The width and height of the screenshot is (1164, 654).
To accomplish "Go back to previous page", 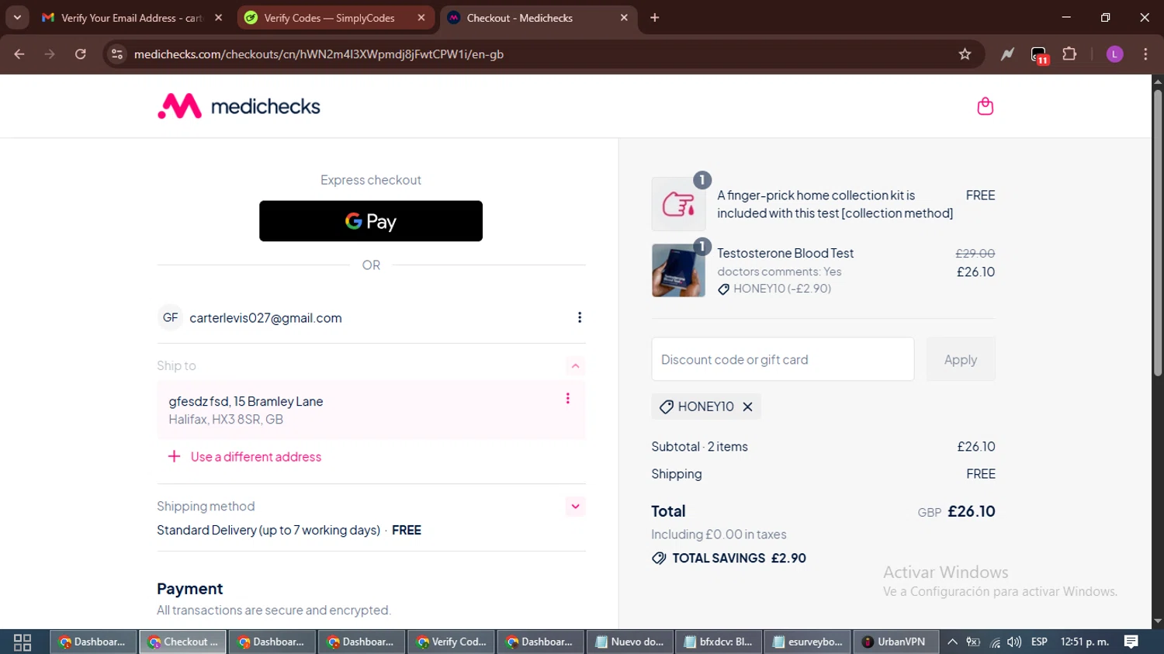I will (x=19, y=54).
